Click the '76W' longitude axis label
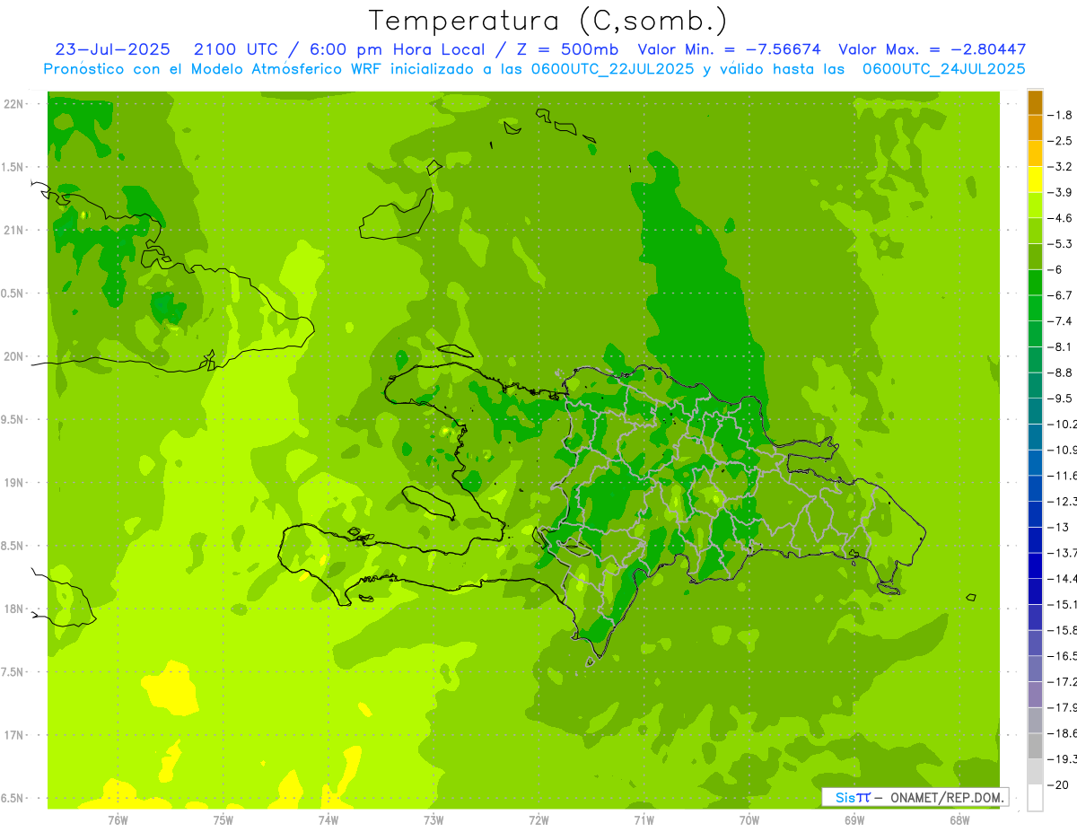Image resolution: width=1077 pixels, height=832 pixels. [118, 820]
